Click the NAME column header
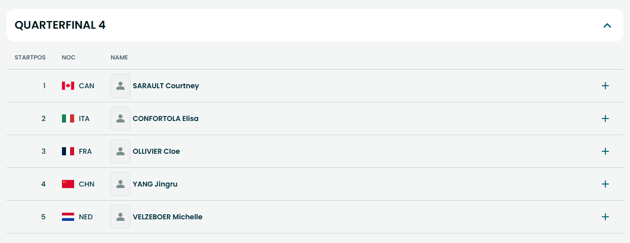This screenshot has width=630, height=243. [119, 57]
